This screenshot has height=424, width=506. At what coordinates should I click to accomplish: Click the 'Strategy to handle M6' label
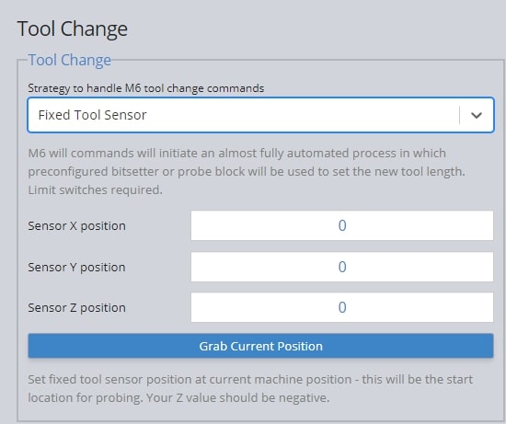146,88
